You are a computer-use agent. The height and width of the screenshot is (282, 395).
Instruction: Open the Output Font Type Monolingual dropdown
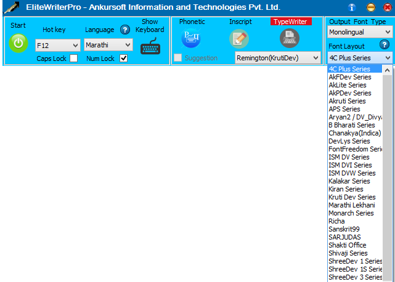360,32
